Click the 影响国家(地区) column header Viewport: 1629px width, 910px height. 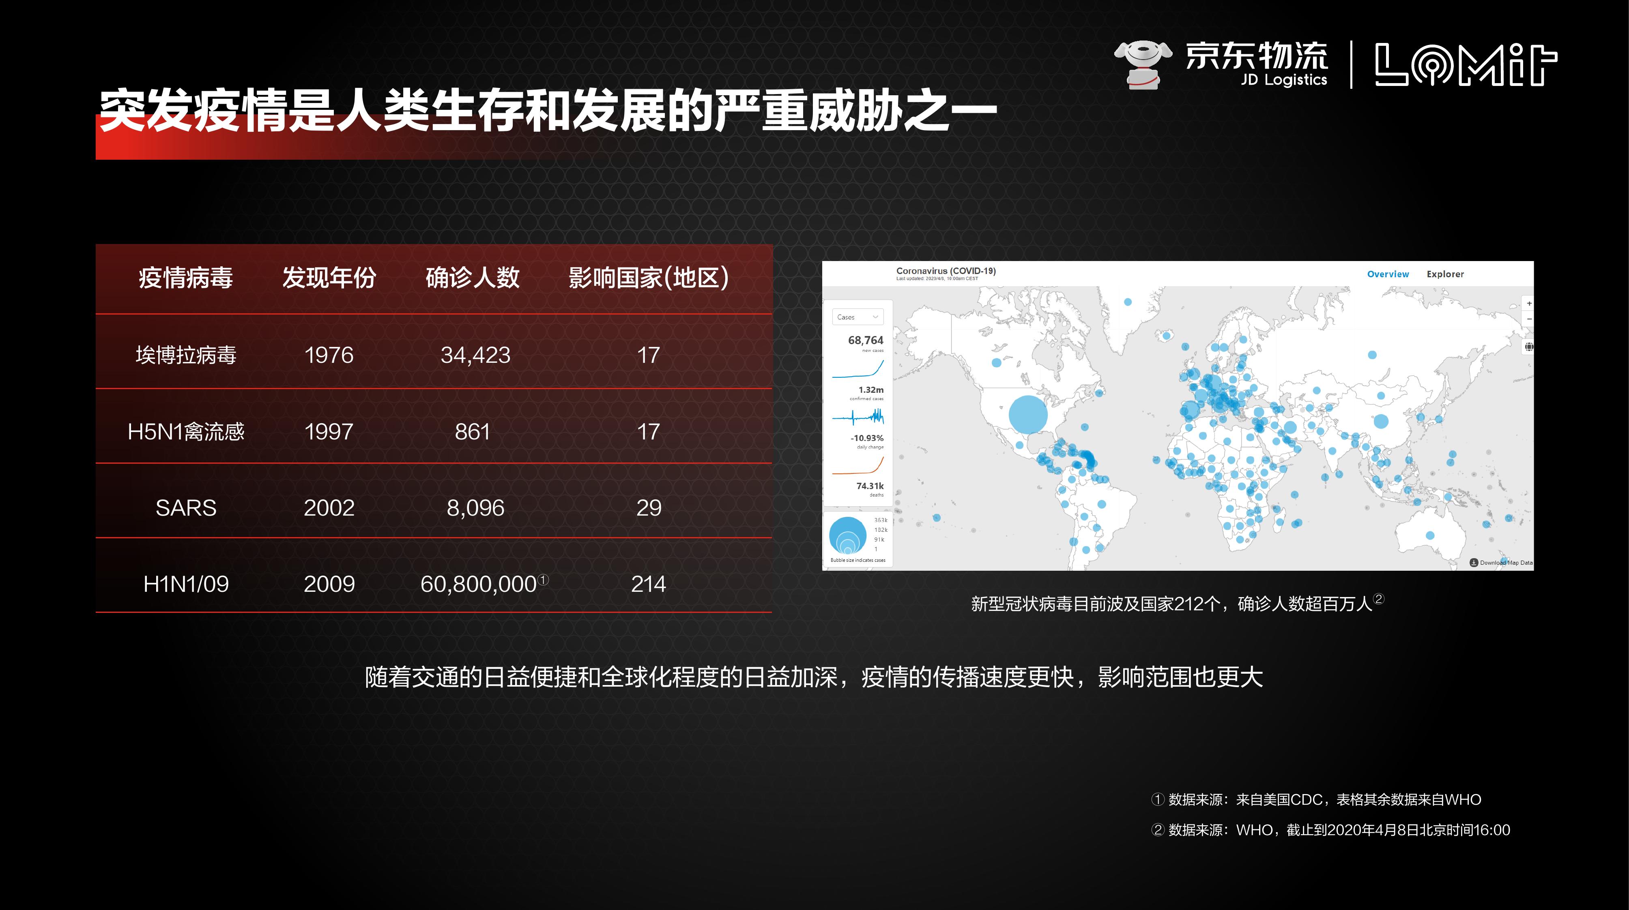648,277
